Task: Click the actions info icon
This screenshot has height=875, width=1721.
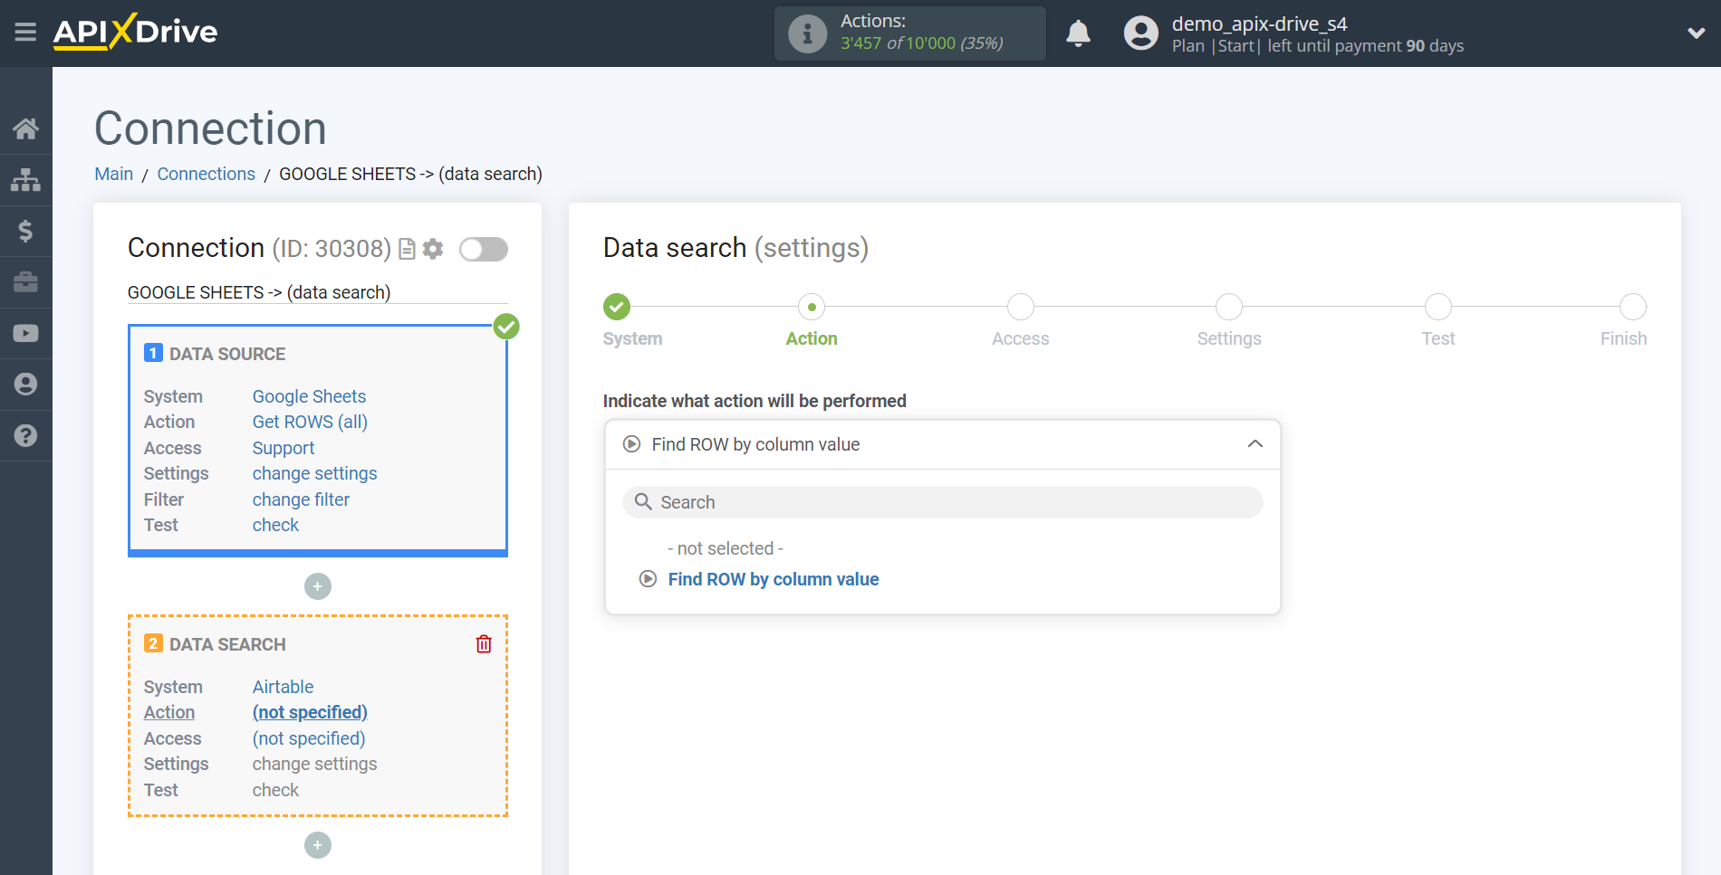Action: (x=807, y=34)
